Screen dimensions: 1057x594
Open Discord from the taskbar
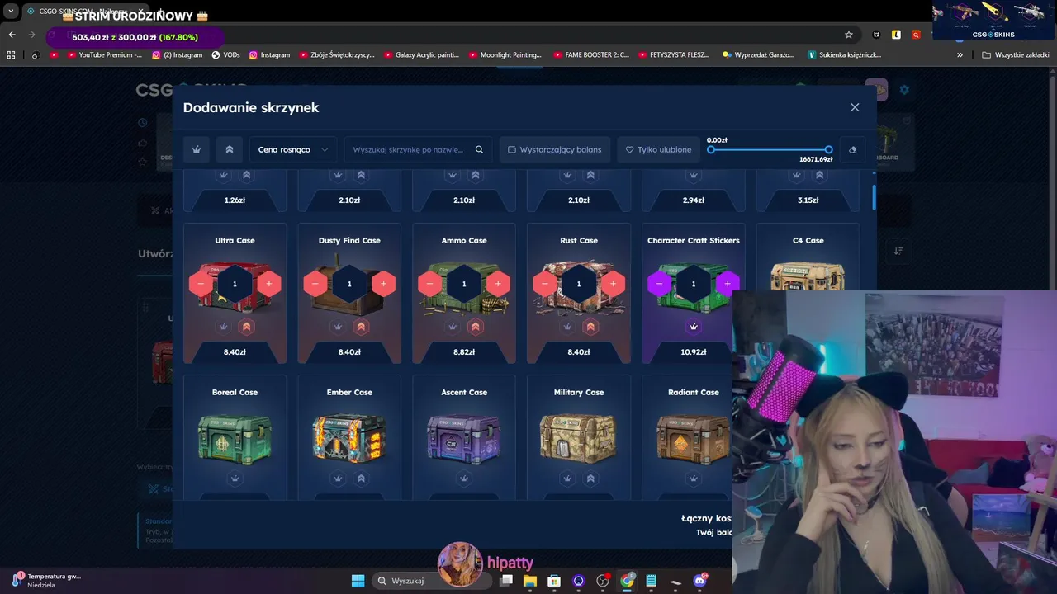point(700,581)
